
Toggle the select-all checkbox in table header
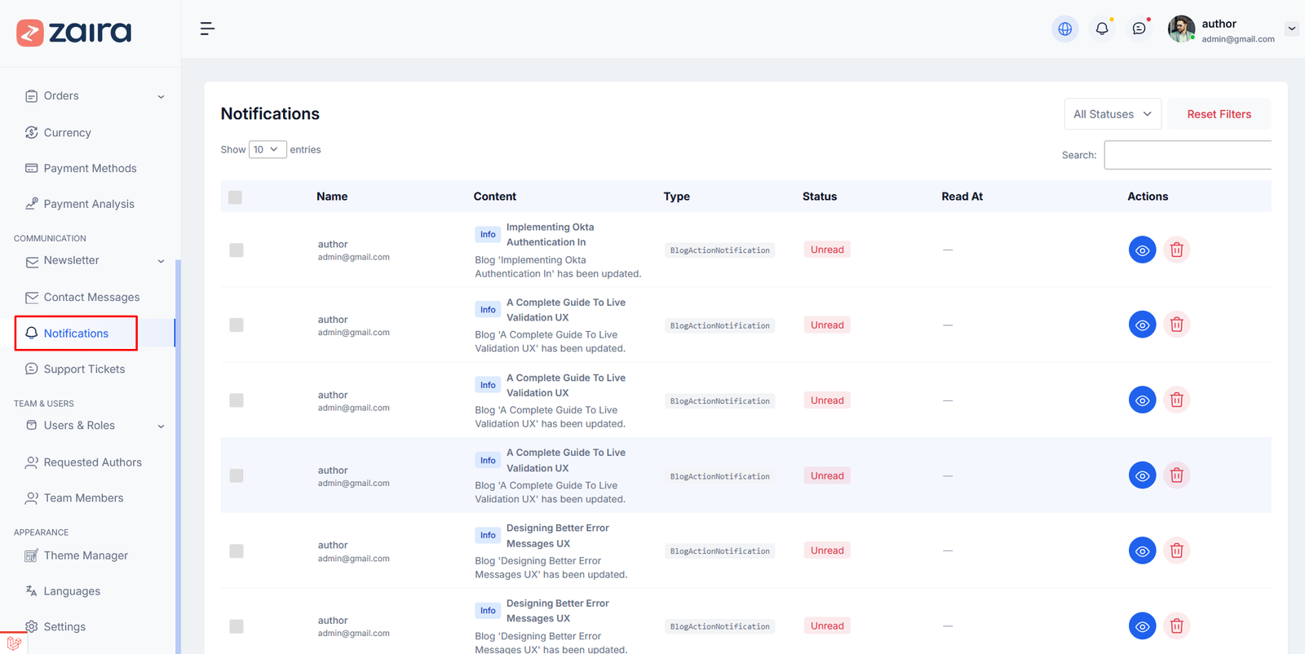236,197
